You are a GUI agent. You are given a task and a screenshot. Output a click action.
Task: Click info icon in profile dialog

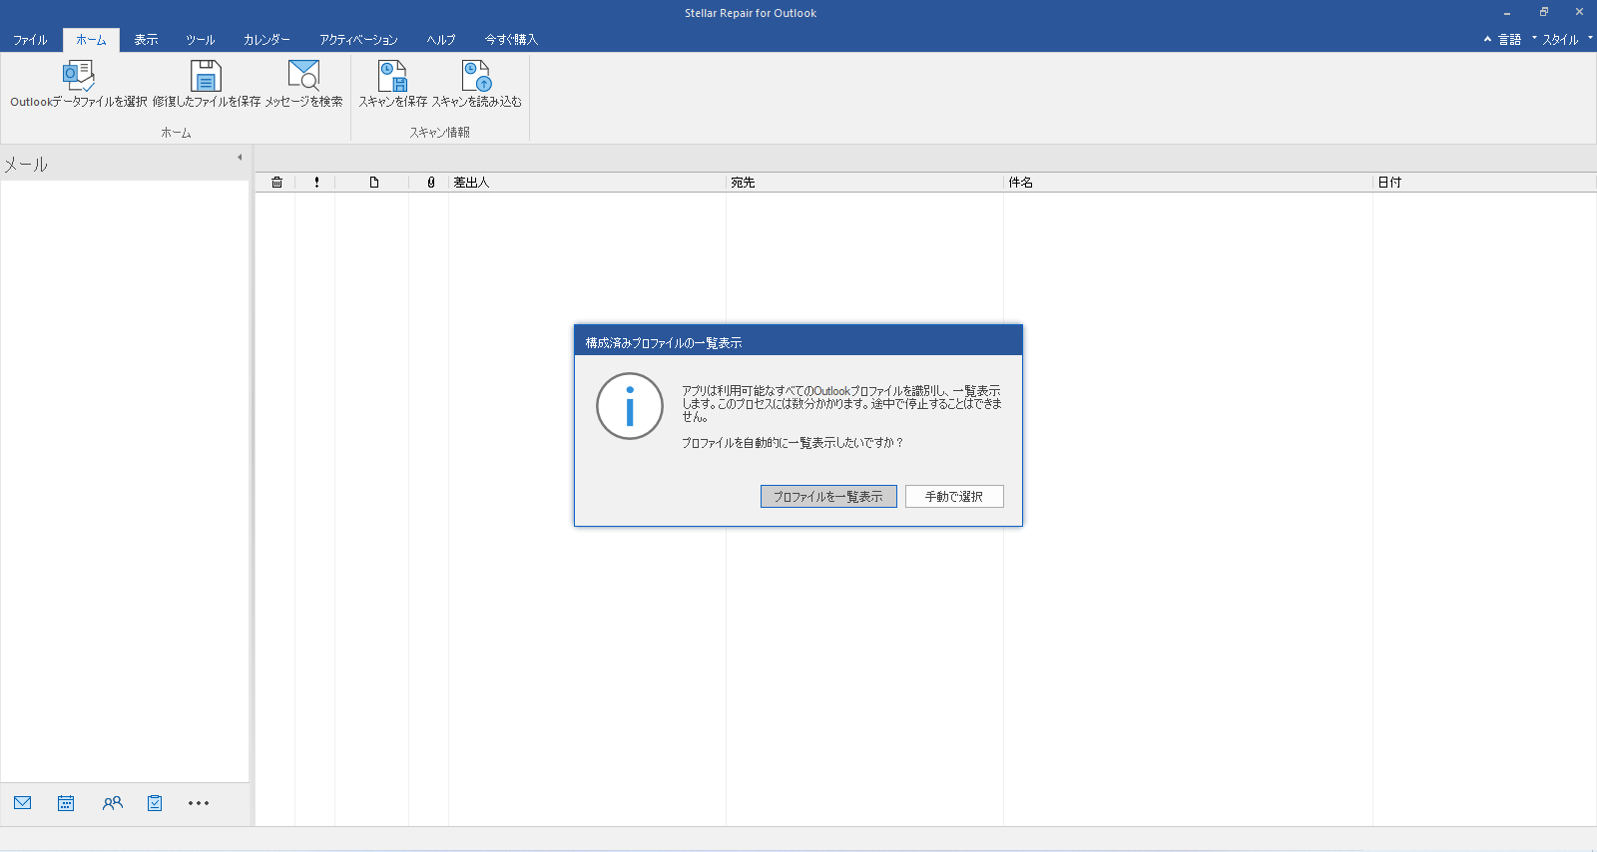(630, 406)
